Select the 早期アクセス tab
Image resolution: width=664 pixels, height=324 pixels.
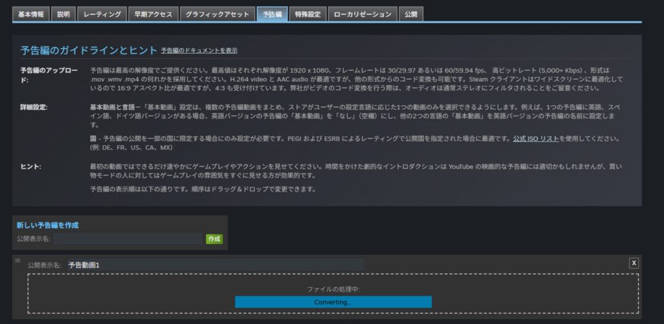click(x=153, y=14)
